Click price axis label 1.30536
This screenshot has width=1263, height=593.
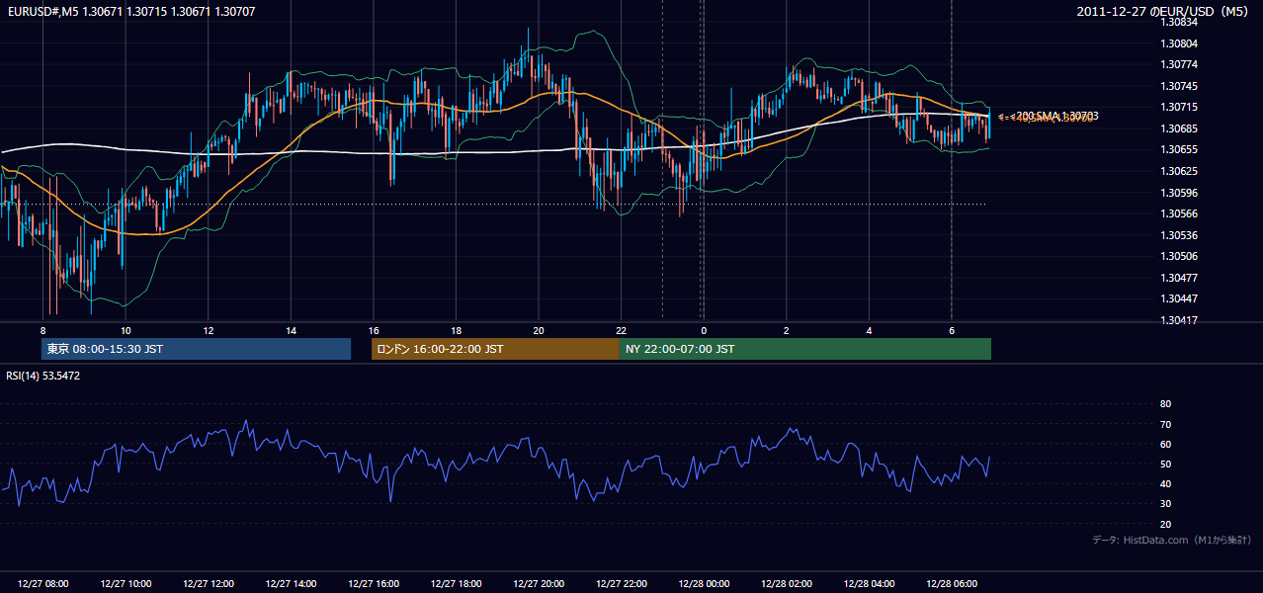click(1179, 235)
